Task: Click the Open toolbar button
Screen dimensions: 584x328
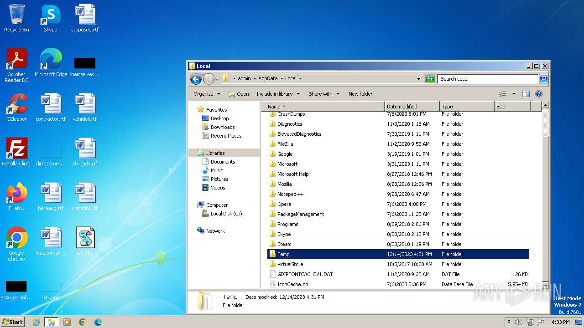Action: pyautogui.click(x=239, y=94)
